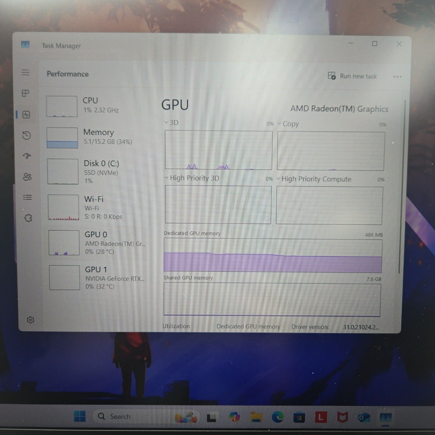This screenshot has width=435, height=435.
Task: Open the Users page icon
Action: pyautogui.click(x=27, y=177)
